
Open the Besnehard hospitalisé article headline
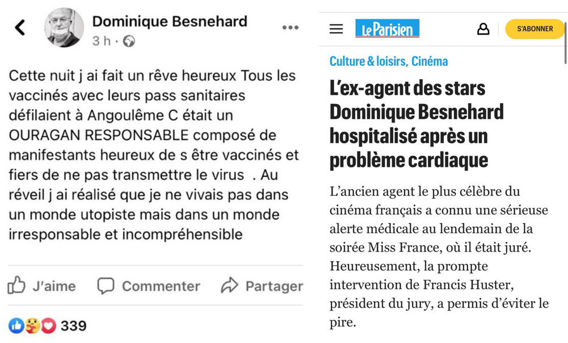click(416, 124)
